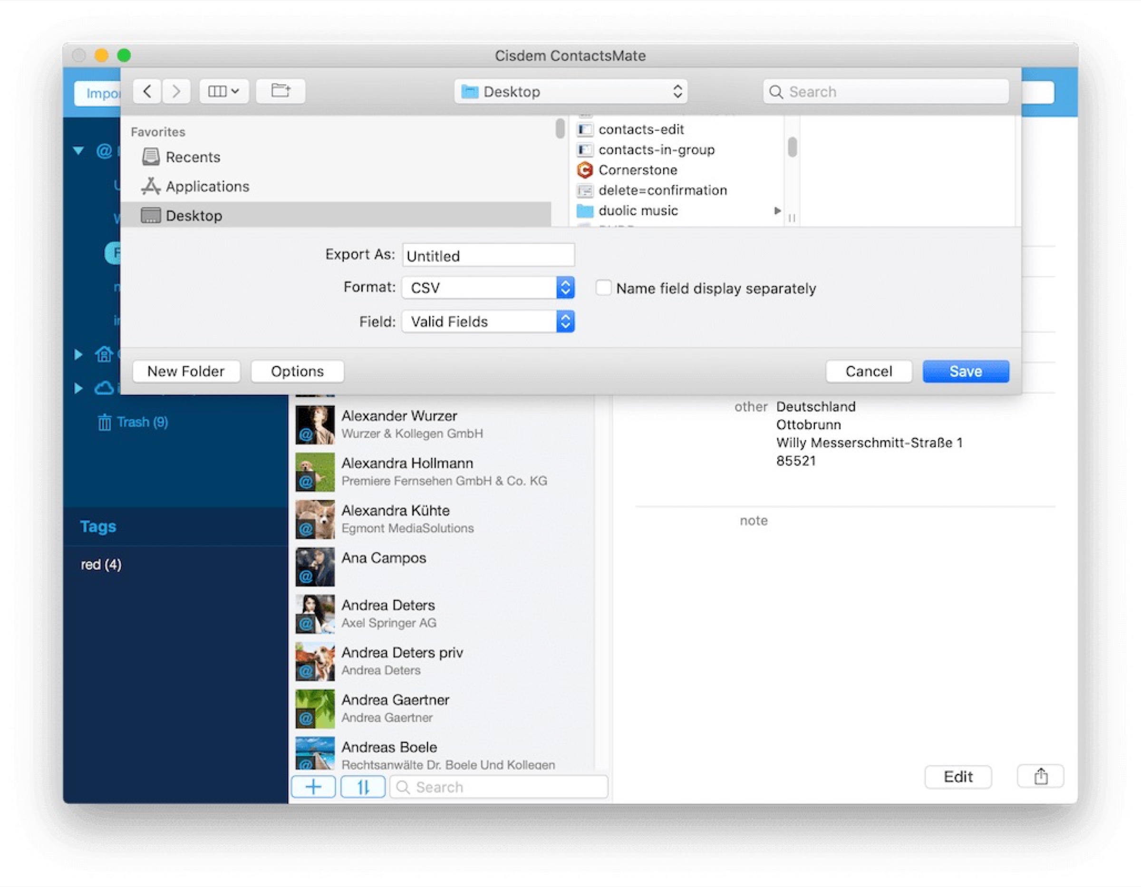1141x887 pixels.
Task: Click the forward navigation arrow
Action: pyautogui.click(x=176, y=91)
